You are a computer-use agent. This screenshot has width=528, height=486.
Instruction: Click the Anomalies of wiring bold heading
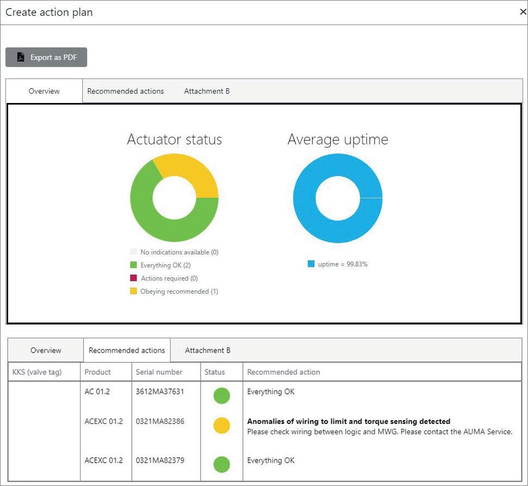[x=349, y=421]
